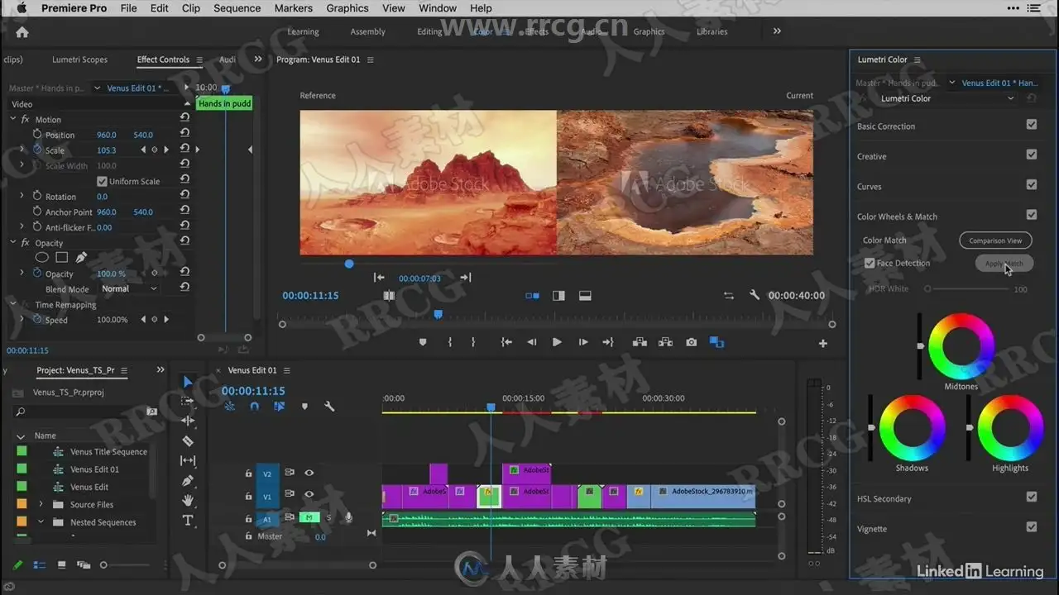Click the Comparison View button
The height and width of the screenshot is (595, 1059).
995,240
